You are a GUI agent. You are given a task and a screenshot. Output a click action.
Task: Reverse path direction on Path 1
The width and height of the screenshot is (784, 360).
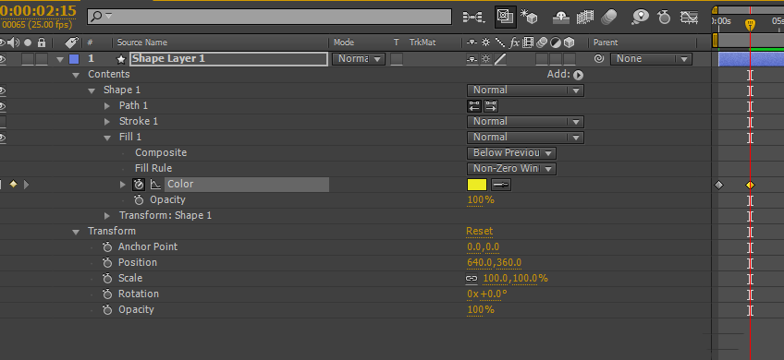(491, 106)
